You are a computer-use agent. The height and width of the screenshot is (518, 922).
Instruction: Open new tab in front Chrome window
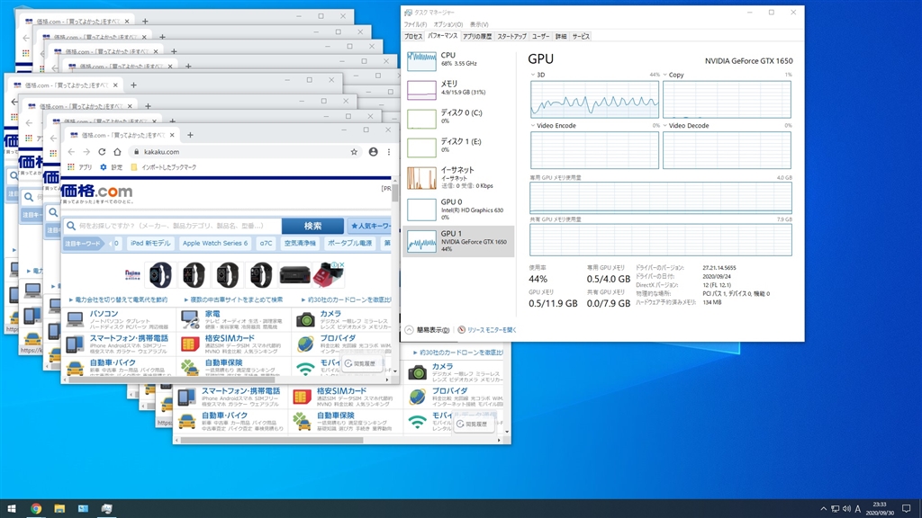pos(190,135)
